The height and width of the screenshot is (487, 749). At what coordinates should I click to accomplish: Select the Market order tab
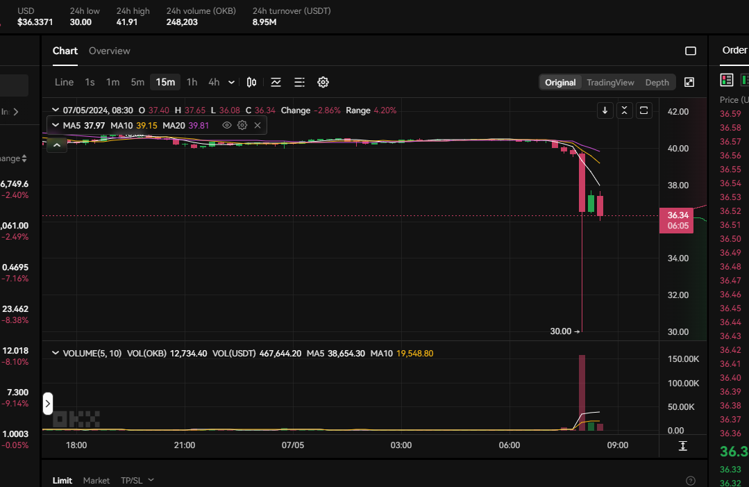(96, 480)
